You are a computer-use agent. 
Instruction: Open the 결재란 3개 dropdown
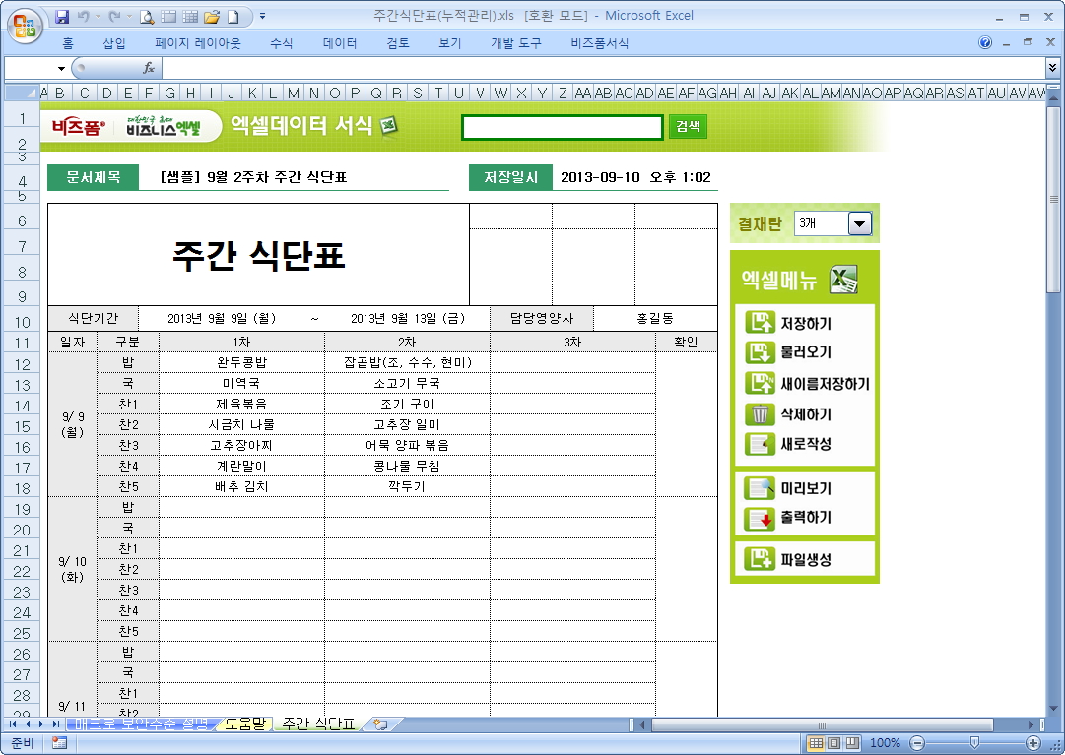pos(860,223)
